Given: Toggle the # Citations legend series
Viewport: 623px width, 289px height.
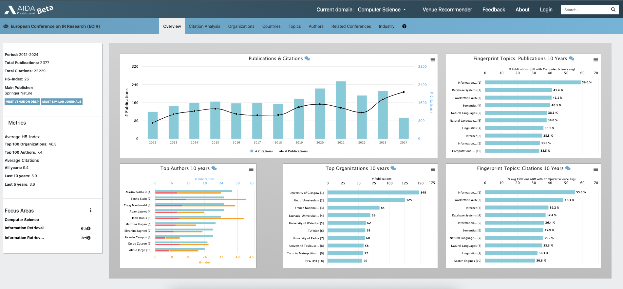Looking at the screenshot, I should point(261,151).
